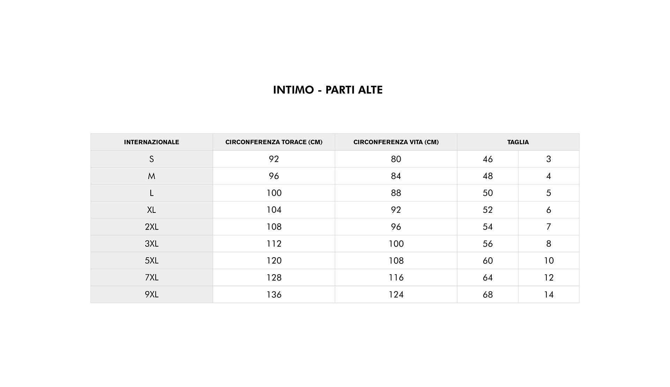670x387 pixels.
Task: Click the 9XL size row label
Action: (x=151, y=295)
